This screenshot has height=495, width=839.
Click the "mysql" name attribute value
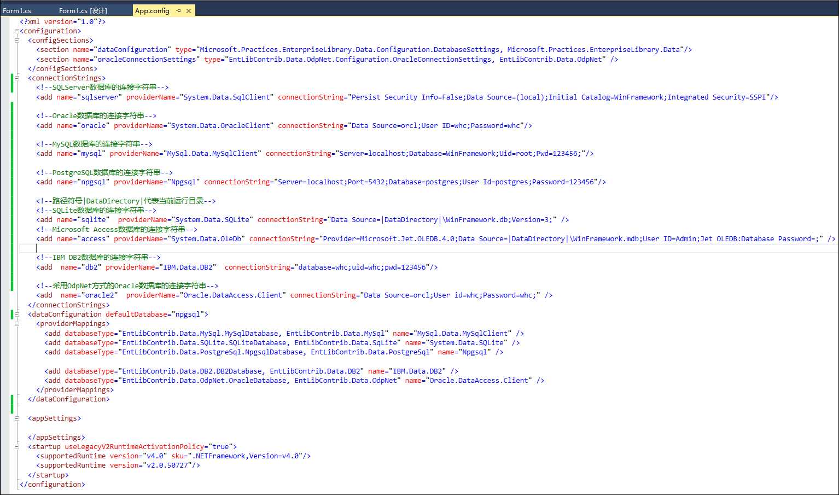tap(91, 154)
